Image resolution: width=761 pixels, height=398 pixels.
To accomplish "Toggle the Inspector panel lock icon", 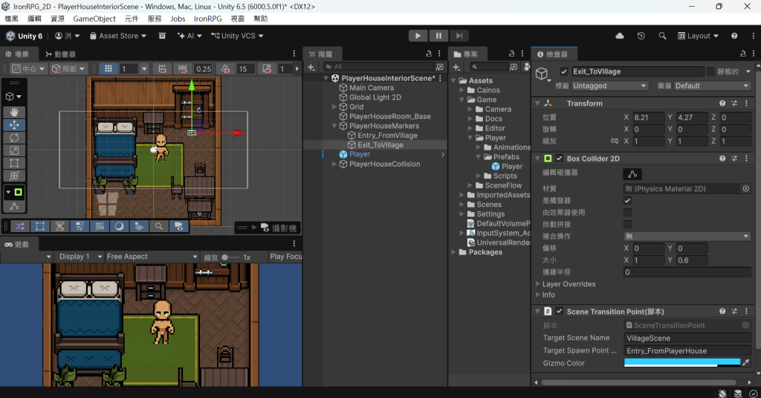I will (742, 54).
